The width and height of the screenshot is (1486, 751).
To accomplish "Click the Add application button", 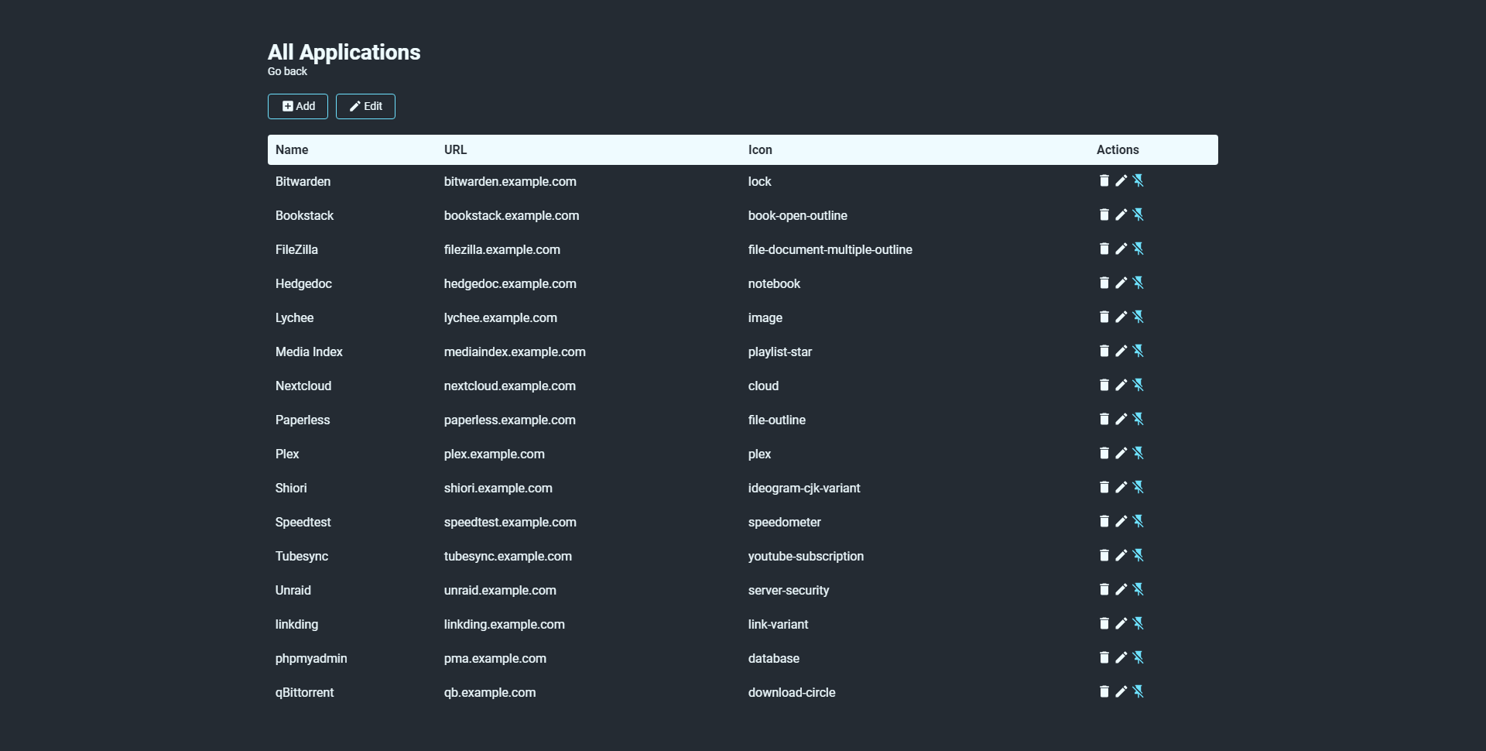I will point(298,107).
